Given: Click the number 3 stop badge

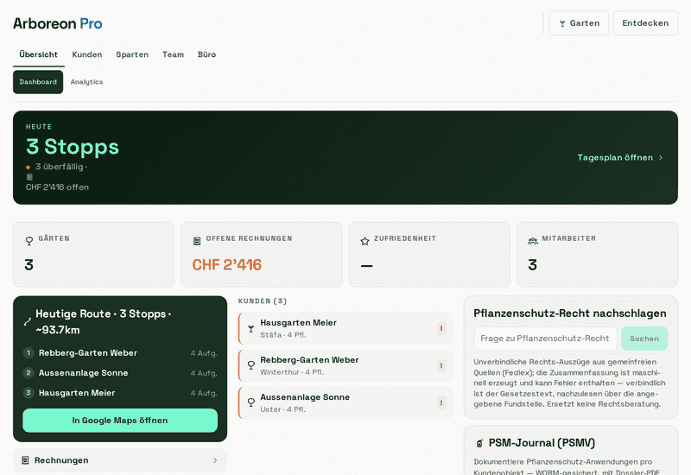Looking at the screenshot, I should pyautogui.click(x=29, y=393).
